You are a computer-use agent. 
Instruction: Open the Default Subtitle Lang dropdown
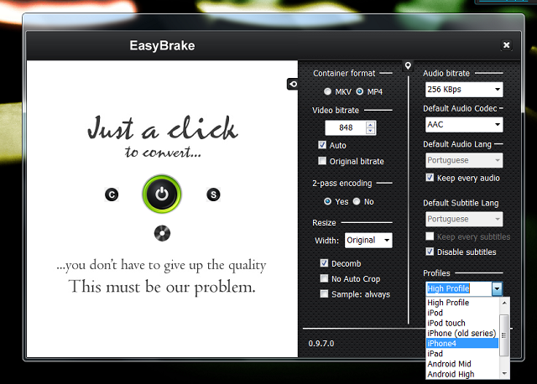[x=464, y=219]
